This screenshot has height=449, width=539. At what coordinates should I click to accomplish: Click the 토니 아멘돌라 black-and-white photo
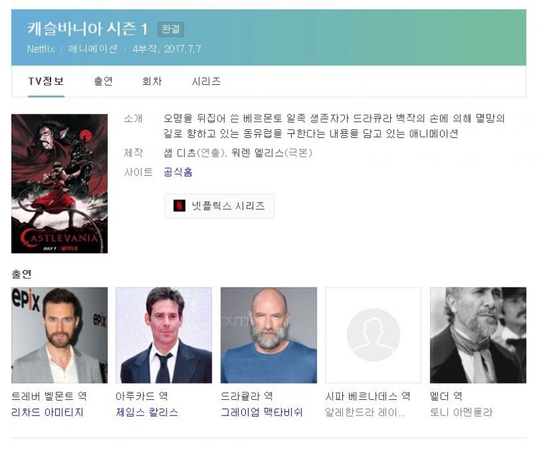click(478, 335)
